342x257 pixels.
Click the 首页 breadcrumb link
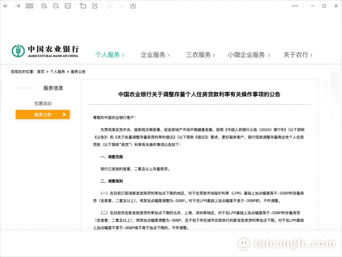point(41,71)
